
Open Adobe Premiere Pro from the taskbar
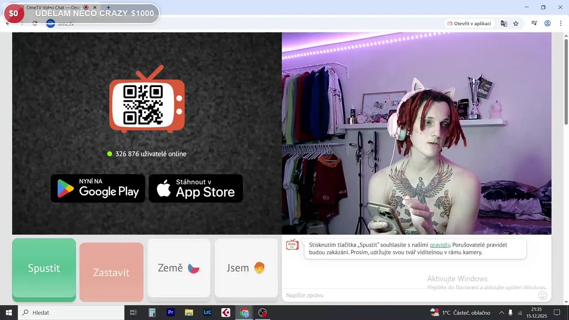point(171,312)
